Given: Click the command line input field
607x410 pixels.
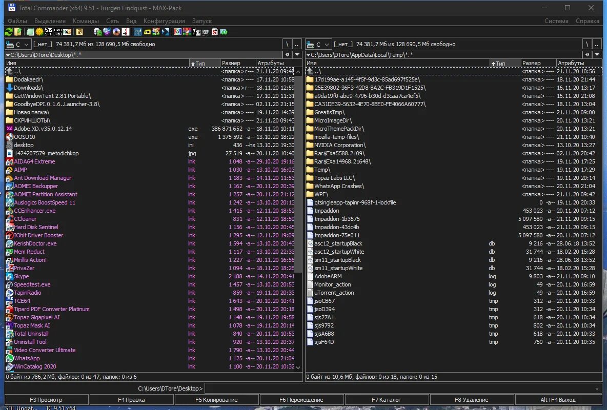Looking at the screenshot, I should tap(399, 388).
